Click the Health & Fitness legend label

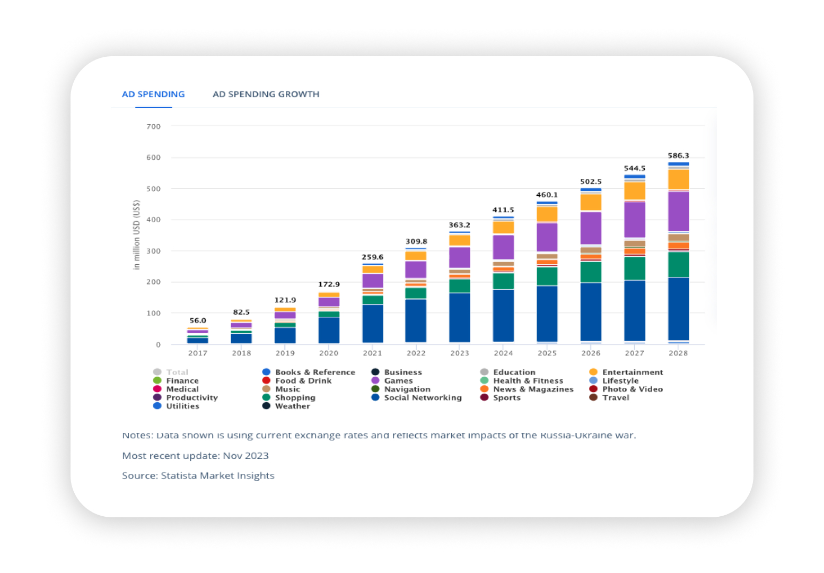pyautogui.click(x=528, y=380)
